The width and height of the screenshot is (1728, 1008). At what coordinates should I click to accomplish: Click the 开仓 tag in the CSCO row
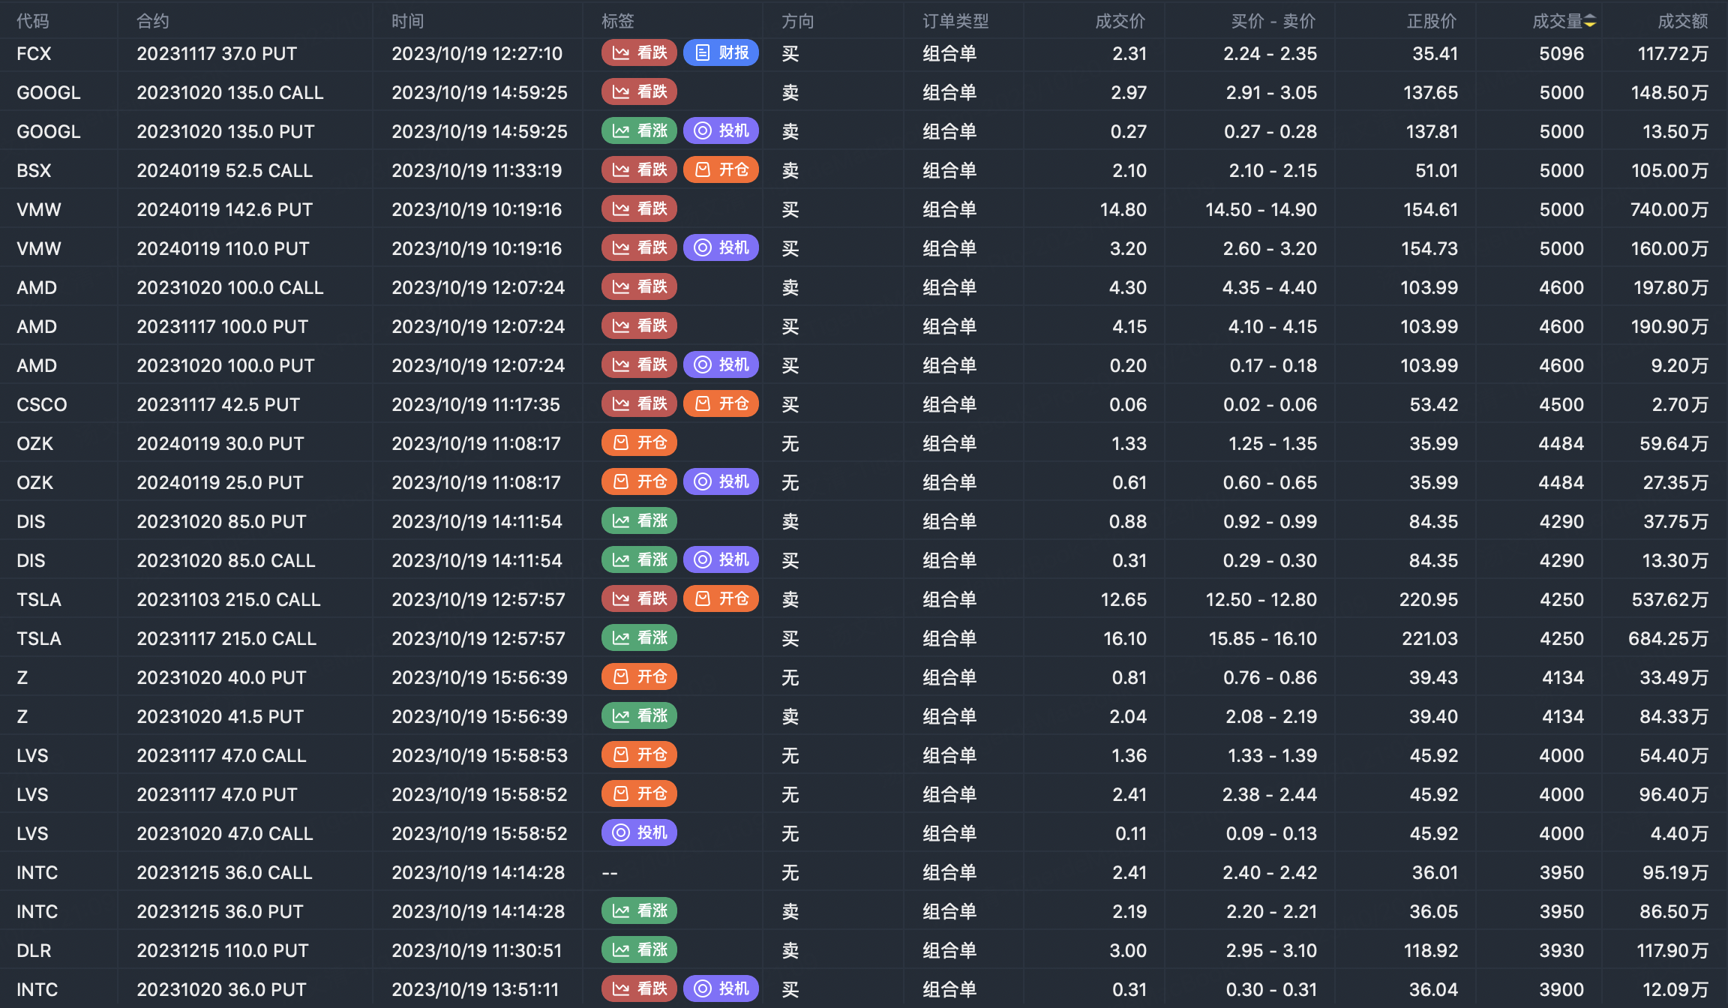pyautogui.click(x=721, y=404)
